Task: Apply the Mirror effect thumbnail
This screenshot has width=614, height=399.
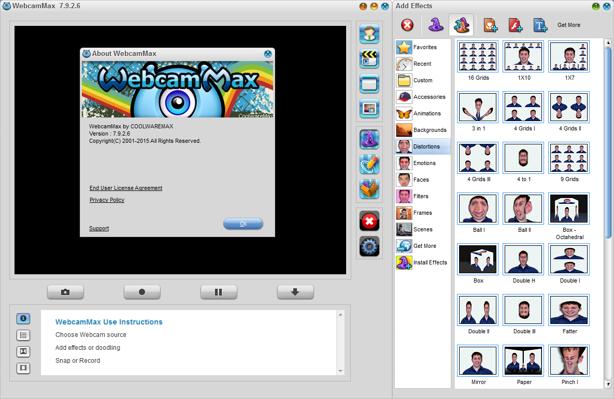Action: pyautogui.click(x=478, y=361)
